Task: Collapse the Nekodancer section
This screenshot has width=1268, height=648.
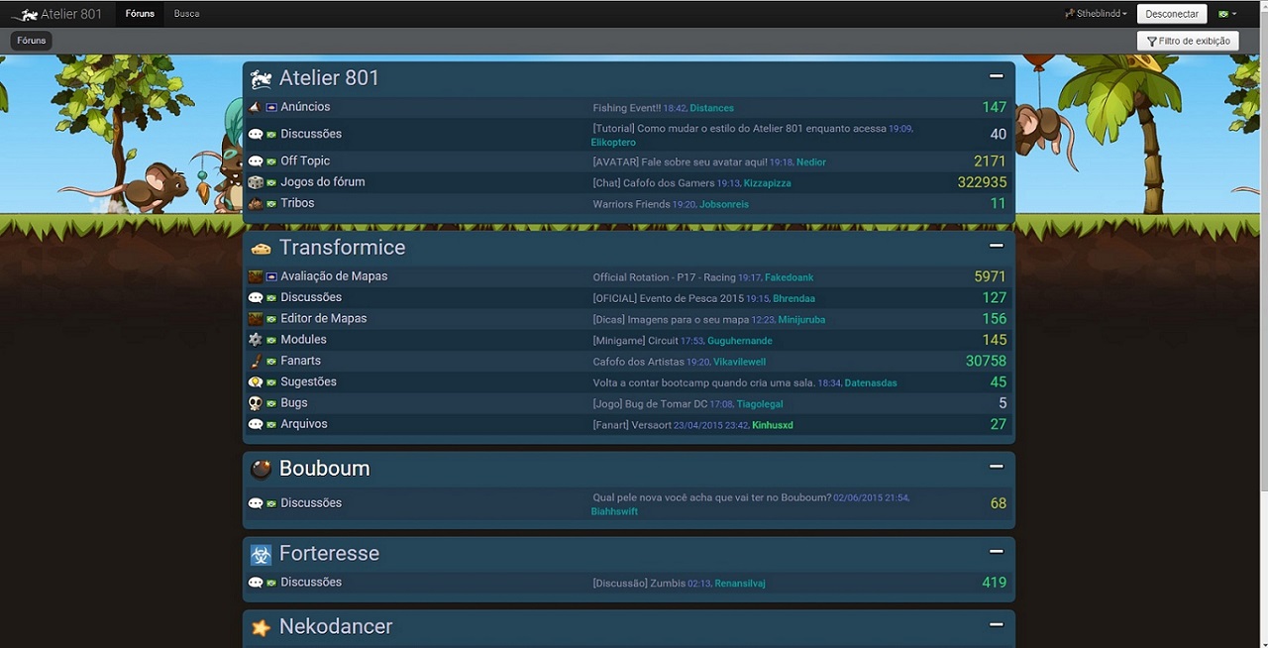Action: point(997,625)
